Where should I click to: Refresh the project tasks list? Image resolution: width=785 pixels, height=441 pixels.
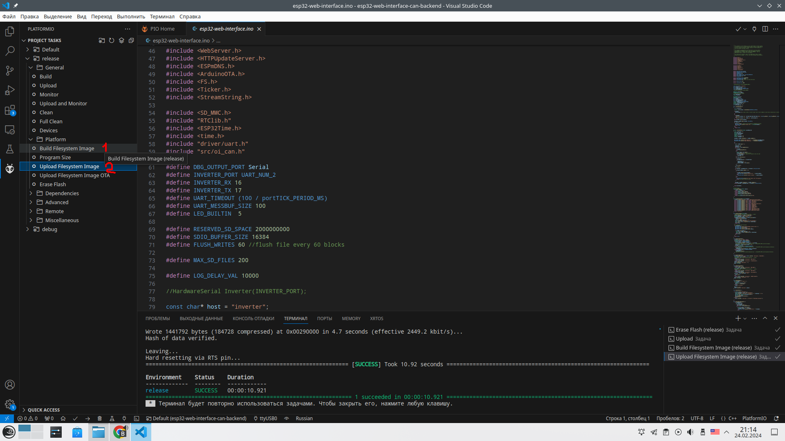click(x=112, y=40)
